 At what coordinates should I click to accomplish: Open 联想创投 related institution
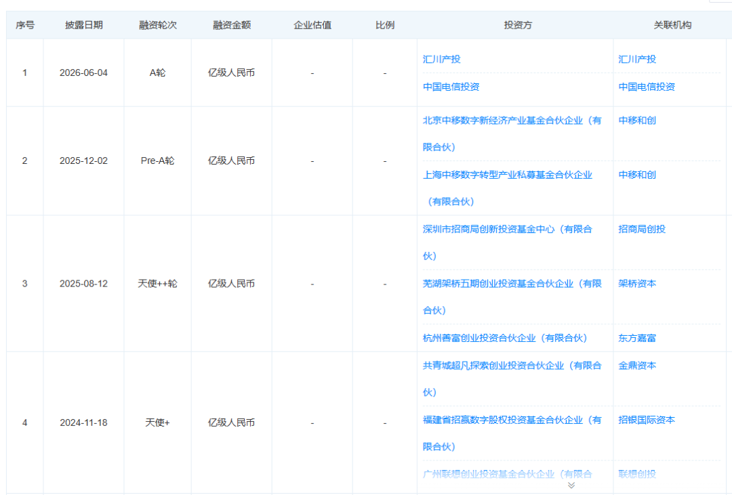tap(637, 474)
